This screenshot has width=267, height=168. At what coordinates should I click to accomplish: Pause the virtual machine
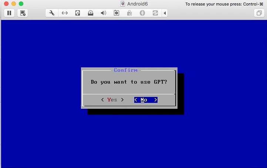pyautogui.click(x=9, y=13)
